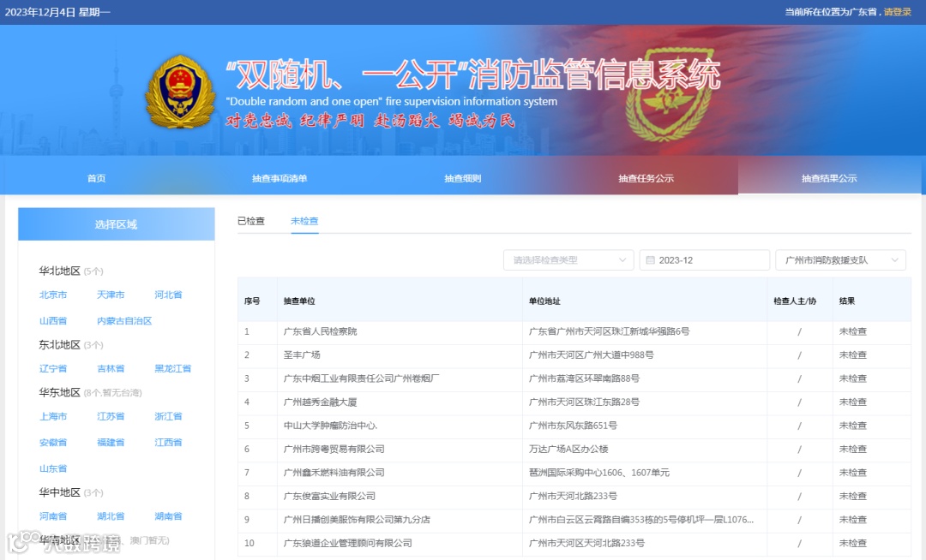Click address 广州市荔湾区环翠南路88号

point(584,378)
